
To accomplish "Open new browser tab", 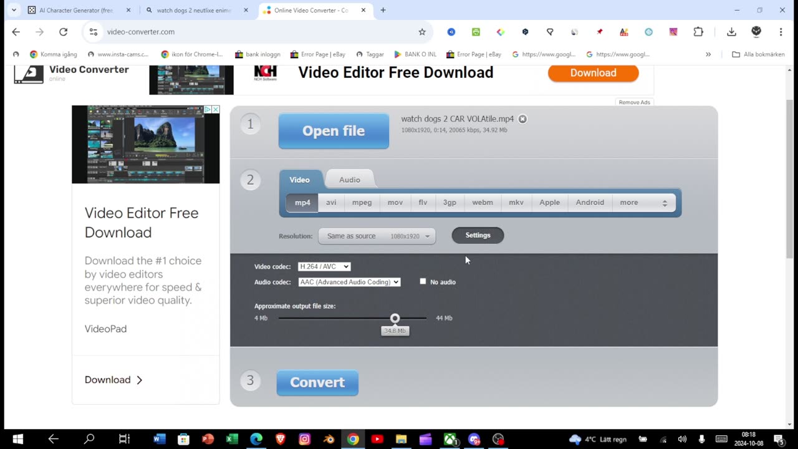I will point(383,10).
